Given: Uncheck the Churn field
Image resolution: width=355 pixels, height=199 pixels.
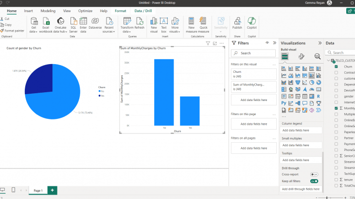Looking at the screenshot, I should point(336,66).
